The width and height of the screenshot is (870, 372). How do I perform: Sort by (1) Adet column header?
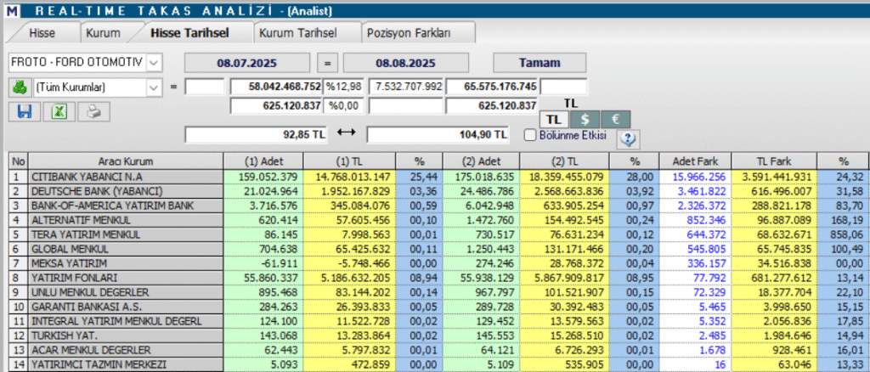[x=263, y=162]
